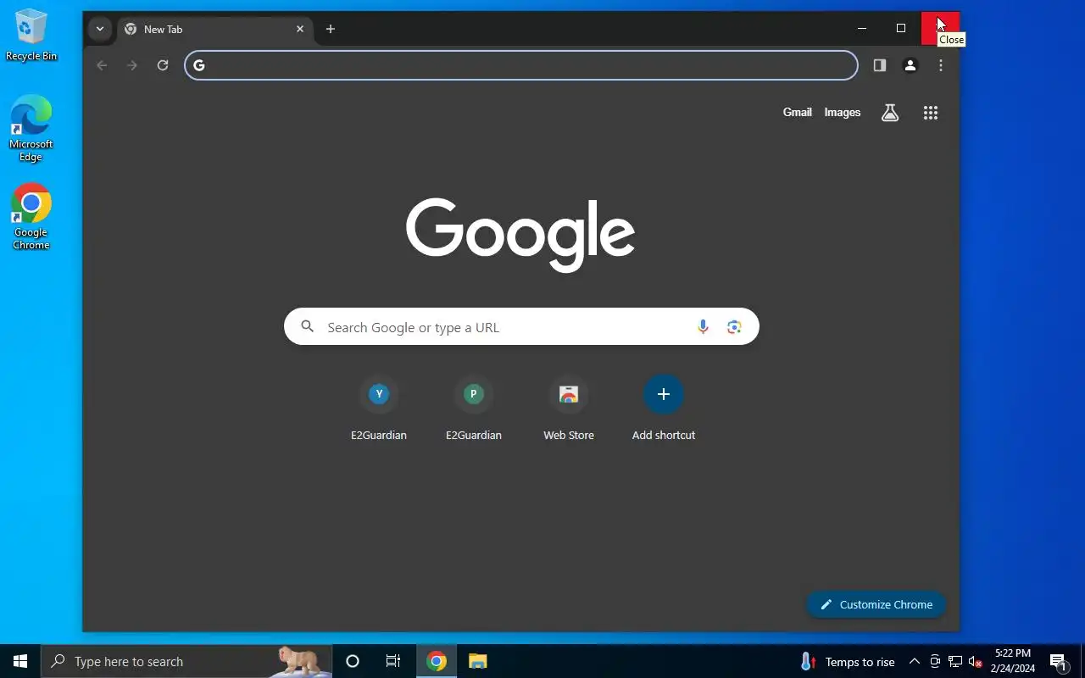The image size is (1085, 678).
Task: Click the network tray icon
Action: click(x=955, y=662)
